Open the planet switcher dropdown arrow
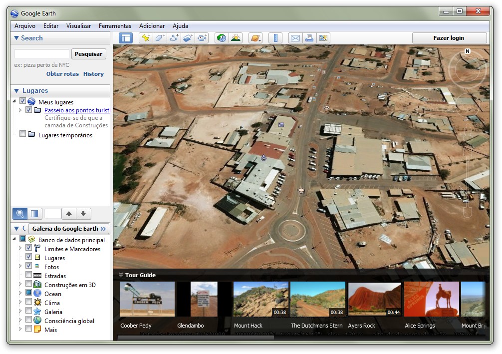The height and width of the screenshot is (354, 502). coord(260,40)
